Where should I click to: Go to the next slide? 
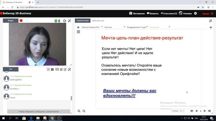205,111
